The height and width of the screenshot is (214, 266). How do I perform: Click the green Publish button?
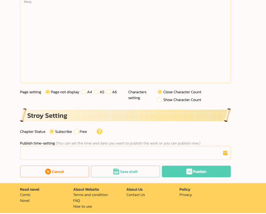coord(196,171)
